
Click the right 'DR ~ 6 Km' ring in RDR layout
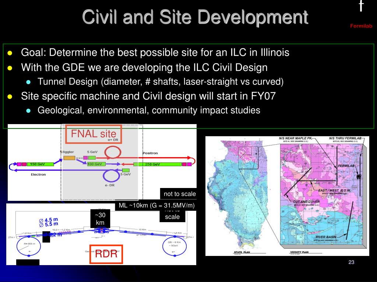(x=175, y=246)
